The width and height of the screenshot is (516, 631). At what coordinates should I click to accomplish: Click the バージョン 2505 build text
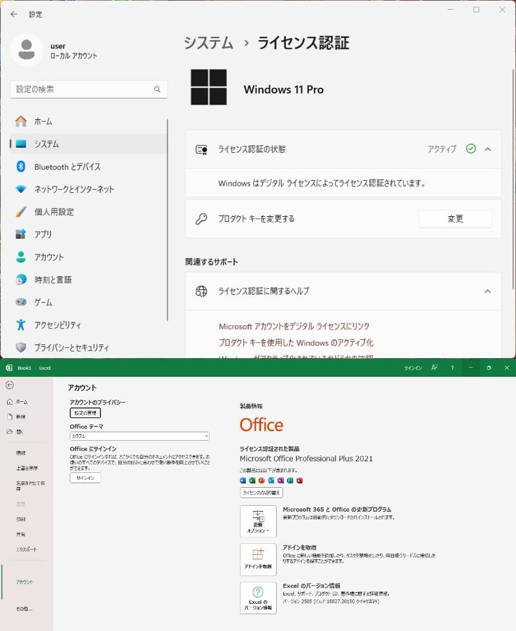tap(331, 601)
